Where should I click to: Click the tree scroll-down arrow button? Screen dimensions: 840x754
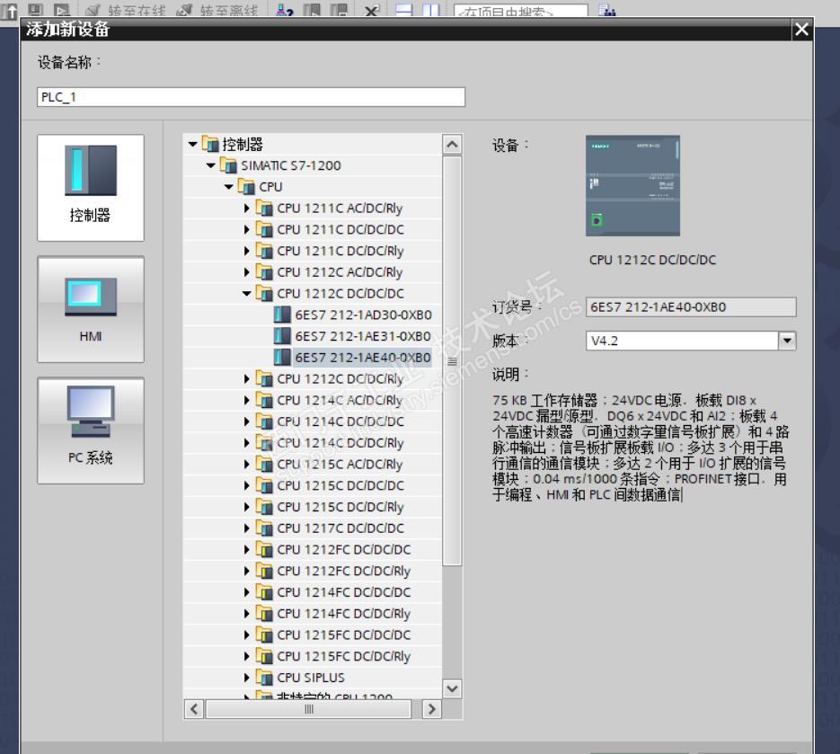pos(452,688)
